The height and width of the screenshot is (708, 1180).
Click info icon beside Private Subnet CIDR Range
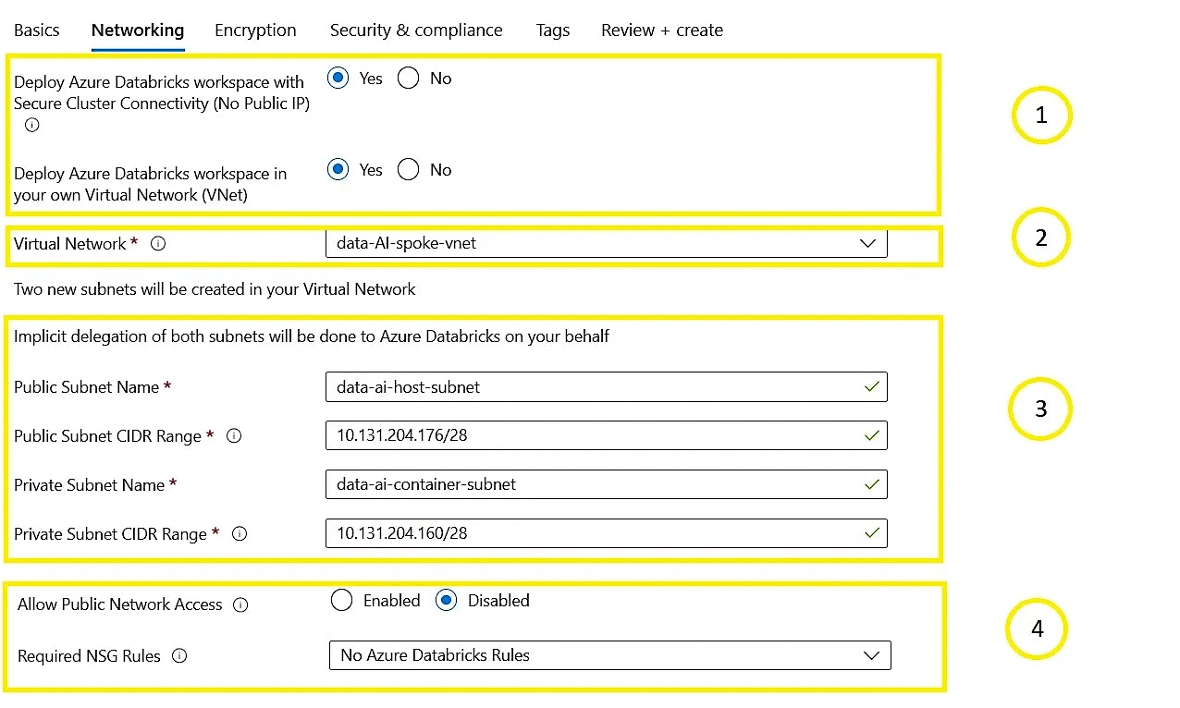point(240,534)
